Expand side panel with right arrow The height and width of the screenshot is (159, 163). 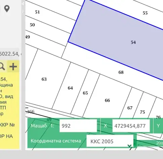tap(23, 11)
